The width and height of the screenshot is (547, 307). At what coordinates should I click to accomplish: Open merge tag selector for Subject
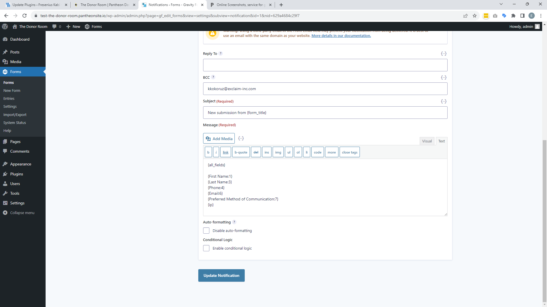pyautogui.click(x=444, y=101)
